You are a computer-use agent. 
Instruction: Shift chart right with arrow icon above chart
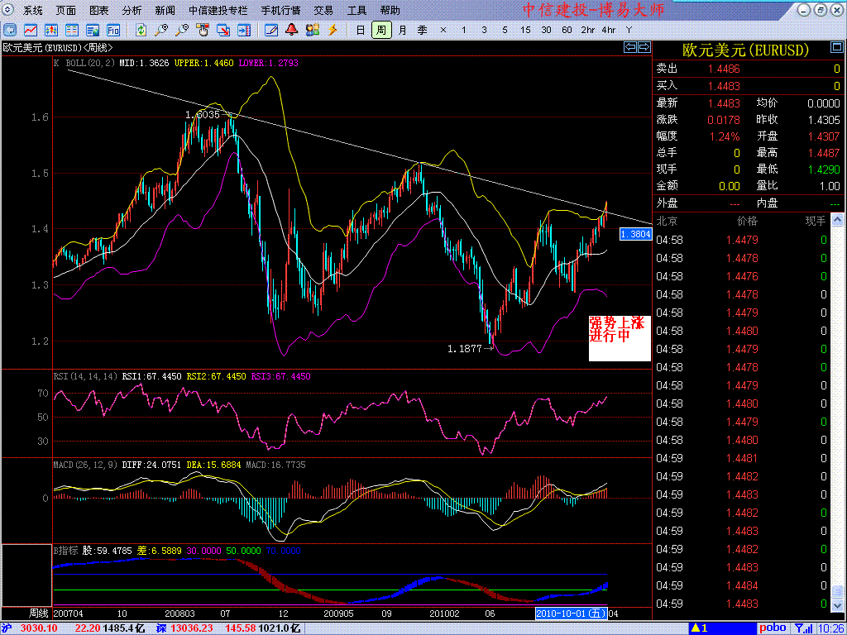coord(644,47)
